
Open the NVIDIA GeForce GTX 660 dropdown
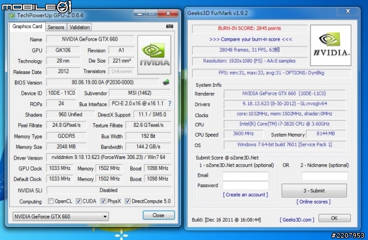[60, 216]
